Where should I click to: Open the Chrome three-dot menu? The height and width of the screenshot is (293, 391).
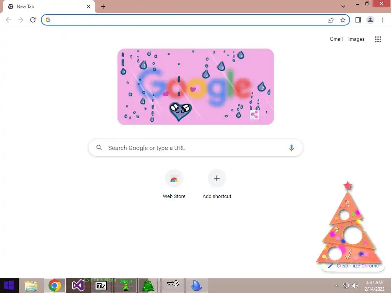383,20
